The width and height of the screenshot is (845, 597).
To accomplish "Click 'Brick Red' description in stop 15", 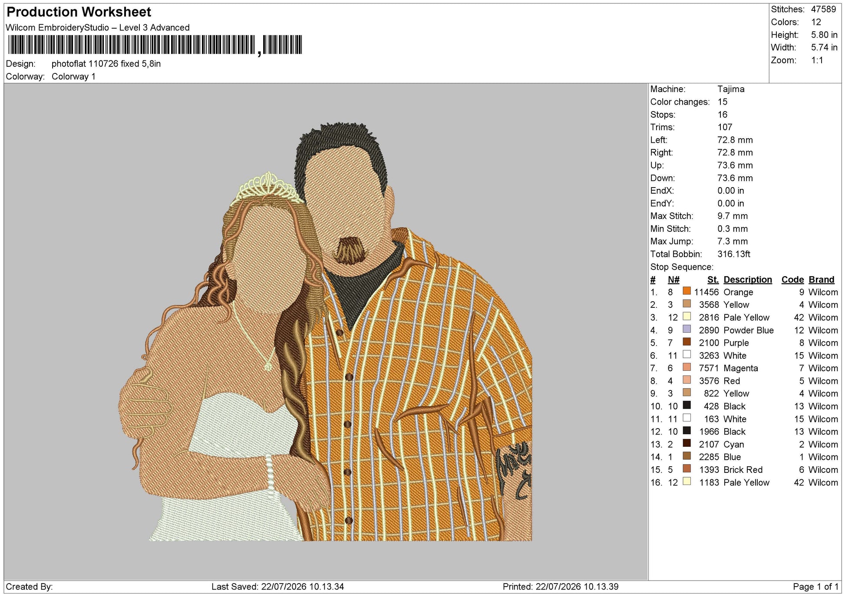I will click(x=743, y=470).
